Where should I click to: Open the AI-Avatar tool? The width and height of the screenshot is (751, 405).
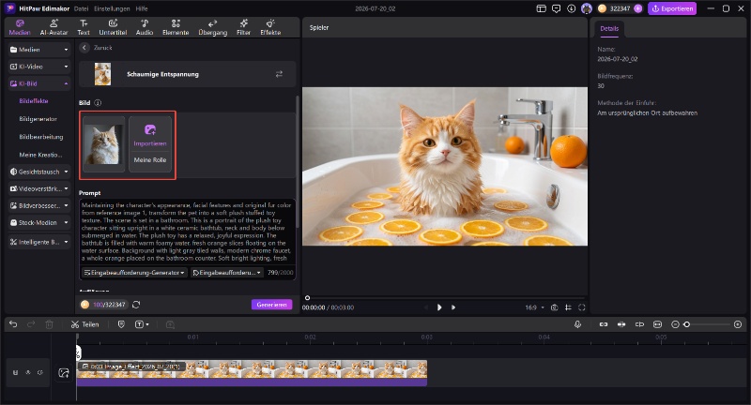click(54, 27)
